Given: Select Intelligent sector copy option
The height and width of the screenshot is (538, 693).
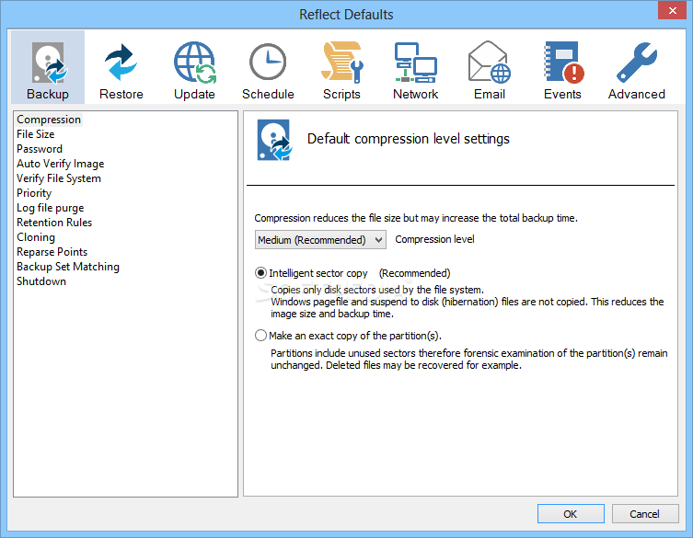Looking at the screenshot, I should [260, 273].
